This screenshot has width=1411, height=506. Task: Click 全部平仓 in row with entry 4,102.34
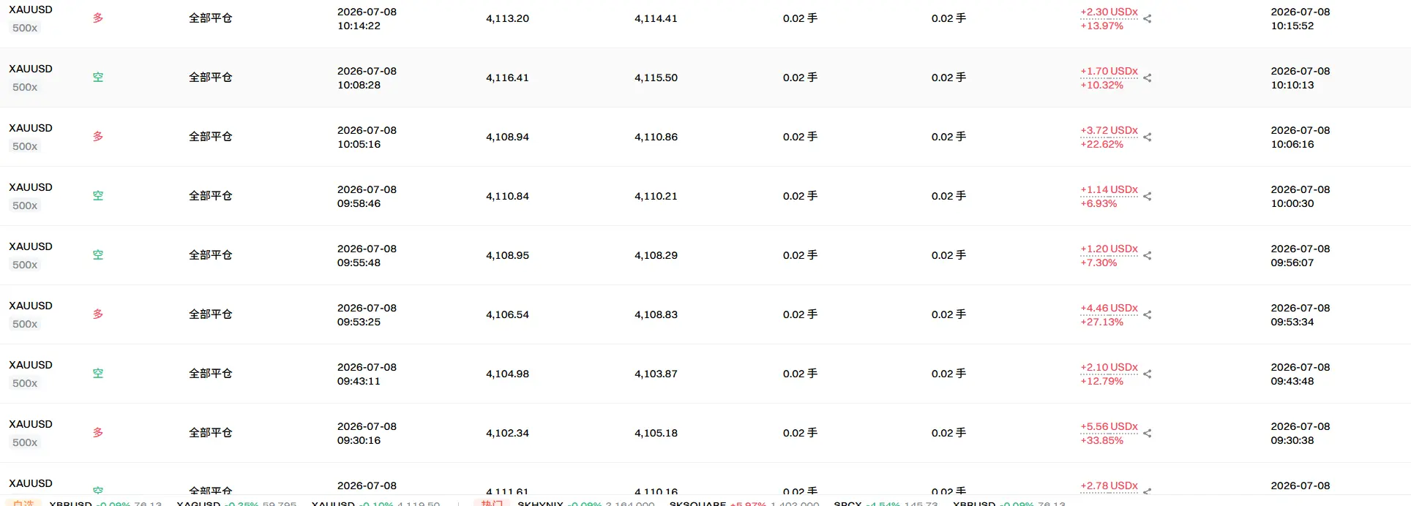click(211, 433)
